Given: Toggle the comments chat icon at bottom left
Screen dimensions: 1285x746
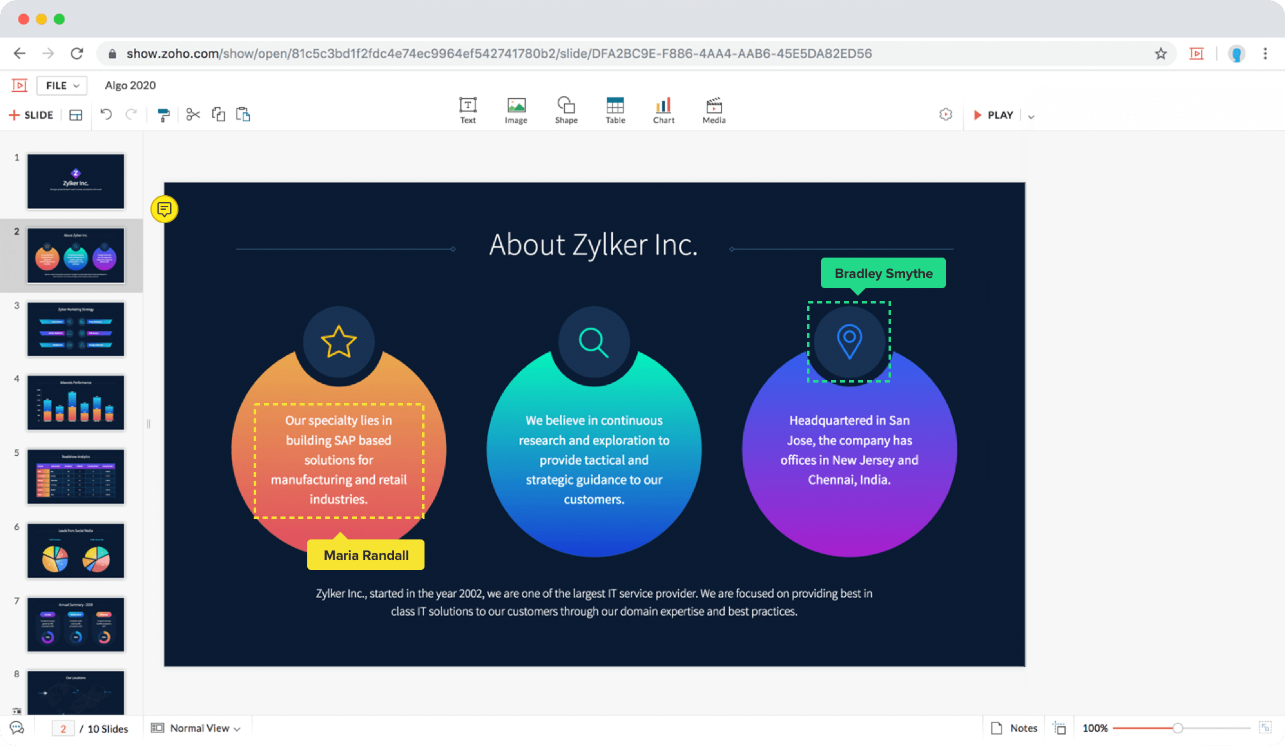Looking at the screenshot, I should 17,728.
